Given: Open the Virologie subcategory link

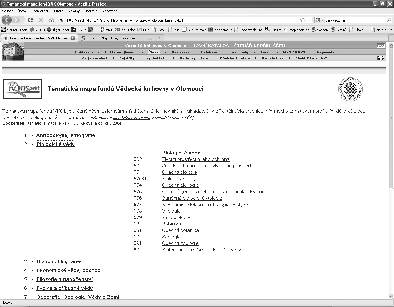Looking at the screenshot, I should (171, 211).
